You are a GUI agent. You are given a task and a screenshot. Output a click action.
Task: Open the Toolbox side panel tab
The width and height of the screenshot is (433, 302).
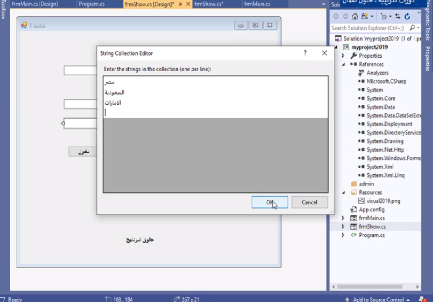click(x=3, y=11)
